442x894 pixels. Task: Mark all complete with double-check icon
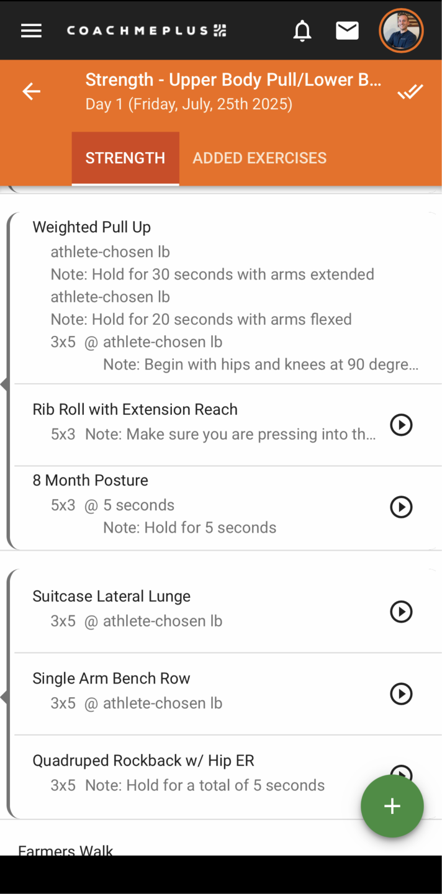(x=410, y=92)
